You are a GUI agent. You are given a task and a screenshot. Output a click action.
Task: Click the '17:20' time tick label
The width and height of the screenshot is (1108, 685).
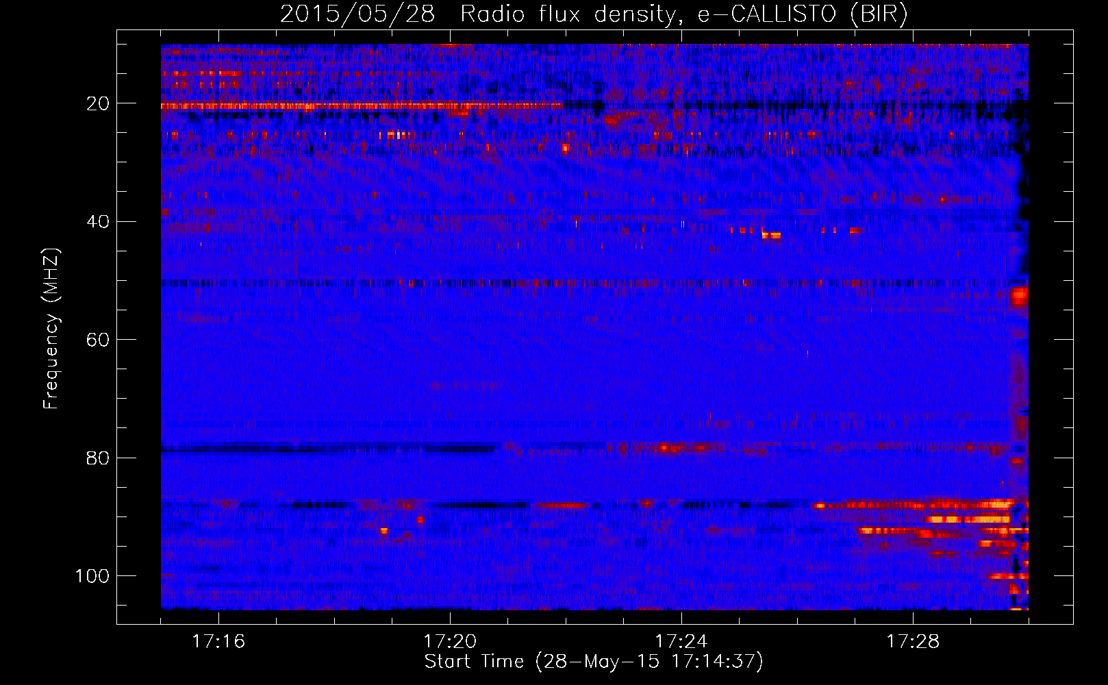pyautogui.click(x=450, y=642)
